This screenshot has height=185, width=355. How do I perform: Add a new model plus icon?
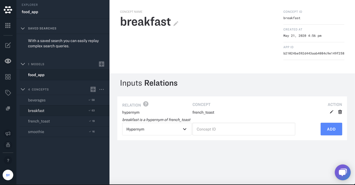coord(102,64)
